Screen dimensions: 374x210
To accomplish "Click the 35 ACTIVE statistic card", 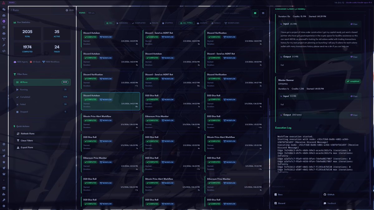I will point(57,33).
